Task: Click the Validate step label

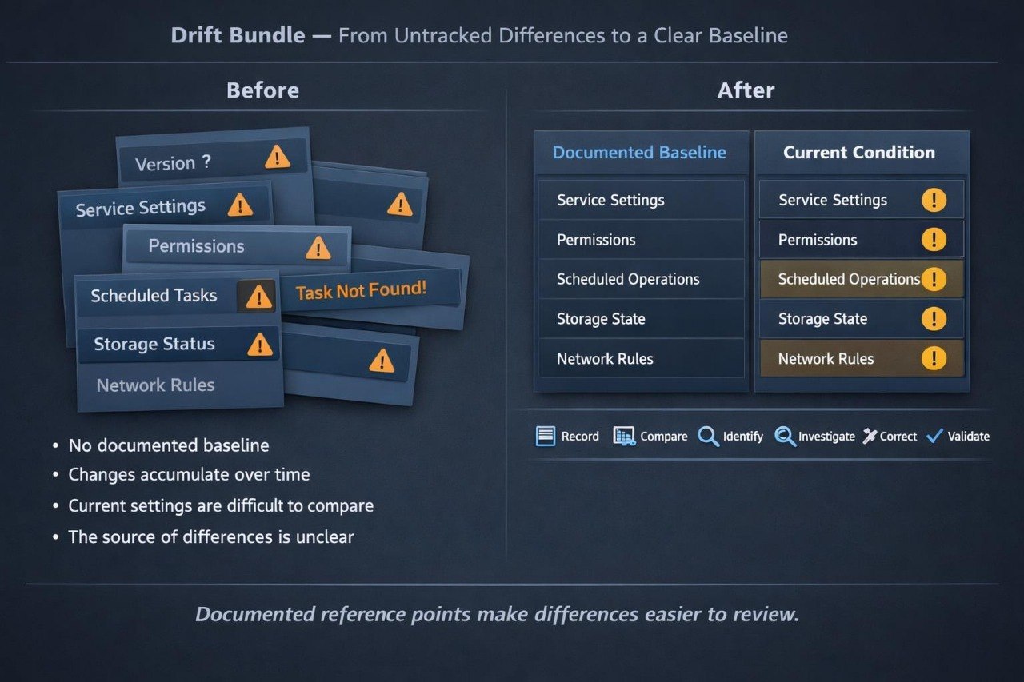Action: click(969, 436)
